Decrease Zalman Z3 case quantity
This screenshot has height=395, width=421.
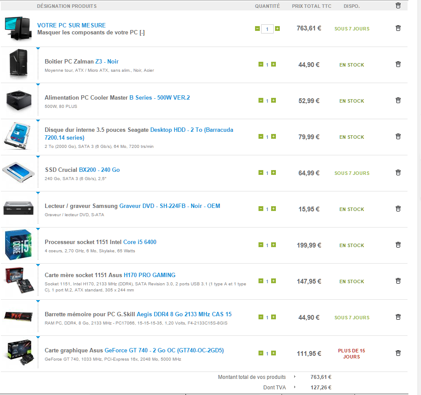click(x=261, y=64)
